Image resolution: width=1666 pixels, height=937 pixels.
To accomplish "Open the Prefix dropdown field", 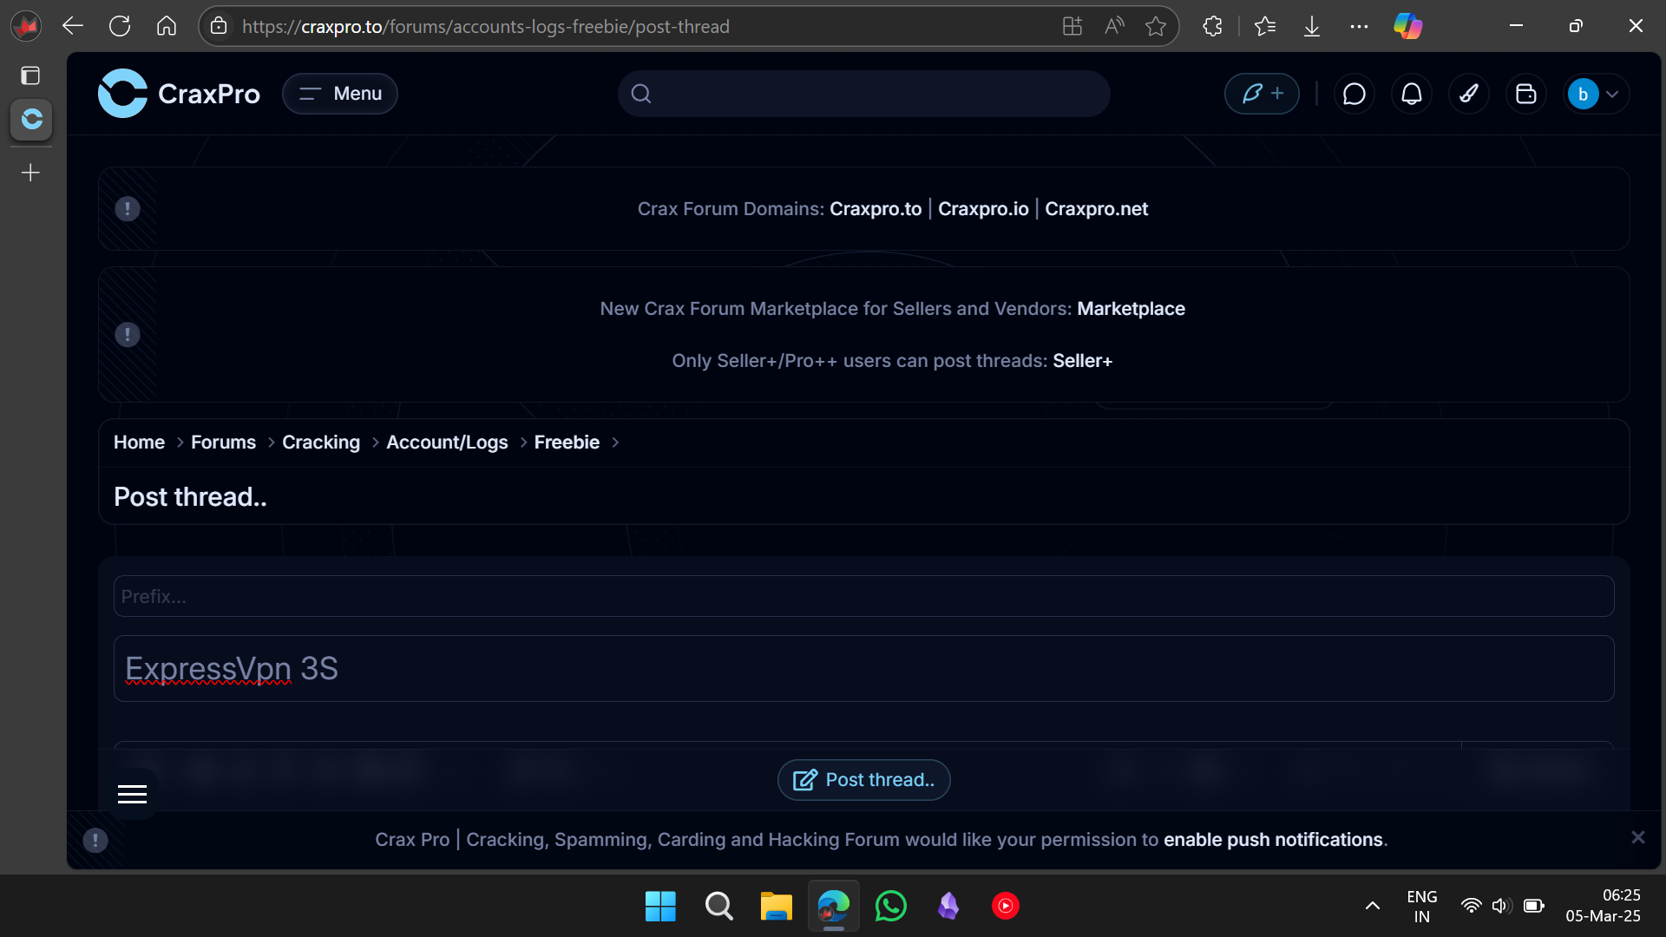I will coord(863,596).
